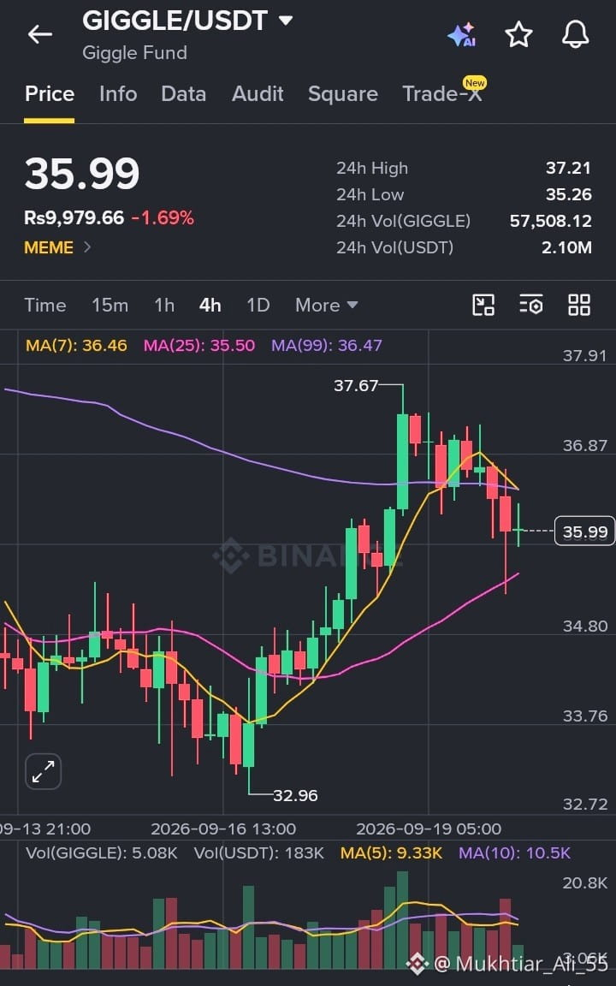616x986 pixels.
Task: Expand chart to fullscreen
Action: (x=44, y=771)
